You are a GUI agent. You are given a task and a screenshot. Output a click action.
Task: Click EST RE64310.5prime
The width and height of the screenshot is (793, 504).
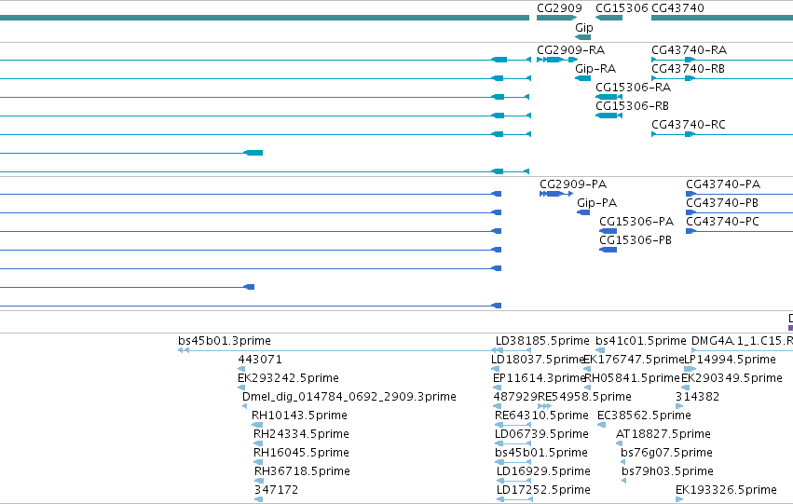point(541,416)
